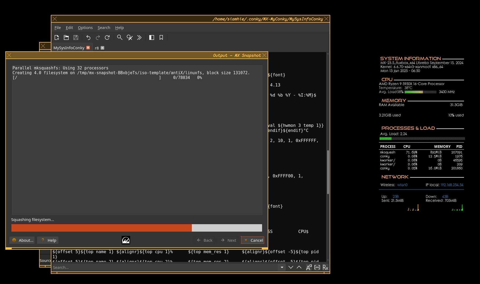The image size is (480, 284).
Task: Toggle the side pane icon
Action: point(152,37)
